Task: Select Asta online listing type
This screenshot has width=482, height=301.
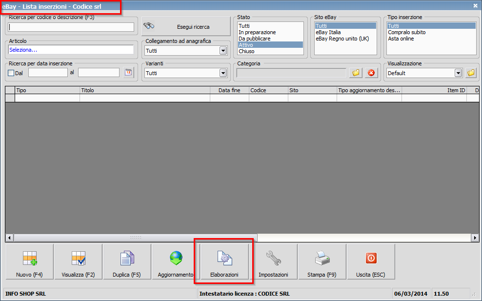Action: (x=431, y=39)
